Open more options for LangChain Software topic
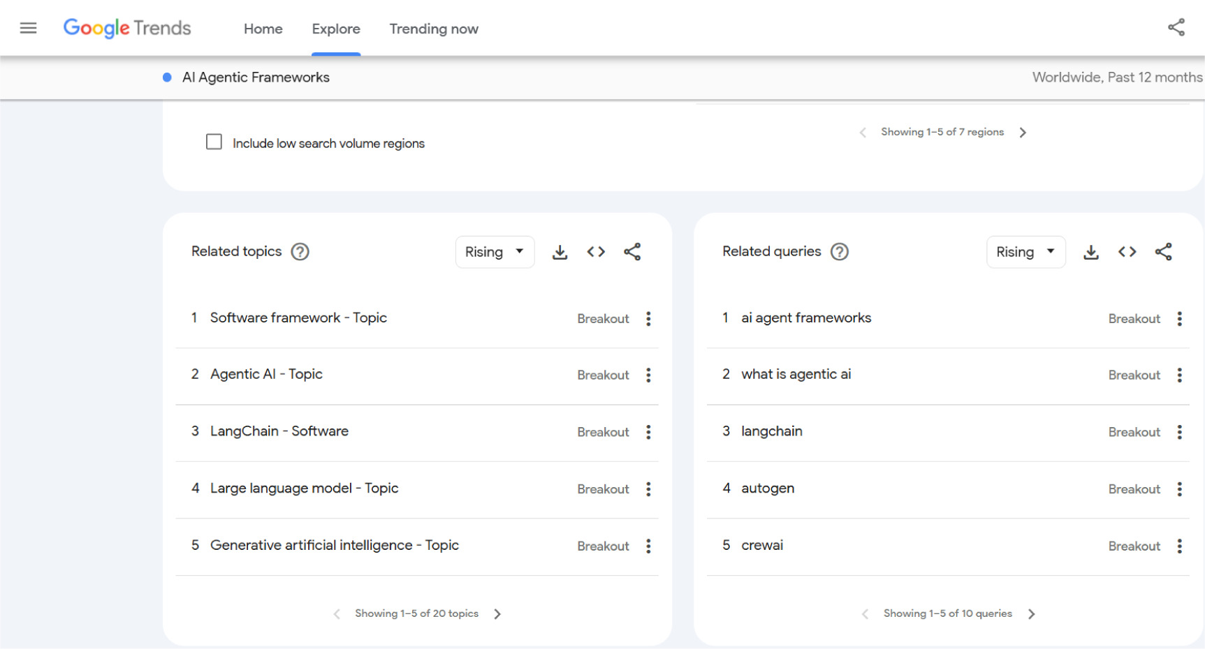This screenshot has width=1205, height=649. click(x=649, y=433)
